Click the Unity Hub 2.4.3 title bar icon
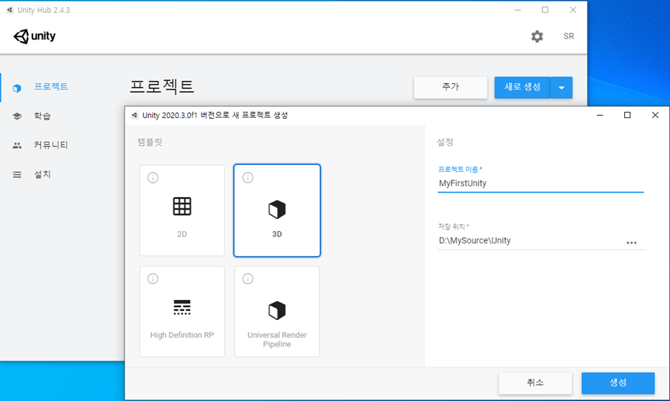The image size is (670, 401). coord(9,10)
